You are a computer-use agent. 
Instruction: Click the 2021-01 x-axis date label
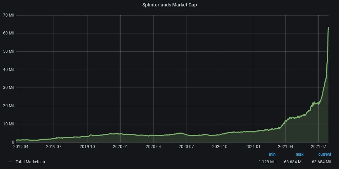coord(253,147)
